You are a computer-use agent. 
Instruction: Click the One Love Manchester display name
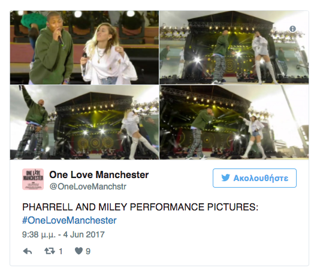pos(99,174)
